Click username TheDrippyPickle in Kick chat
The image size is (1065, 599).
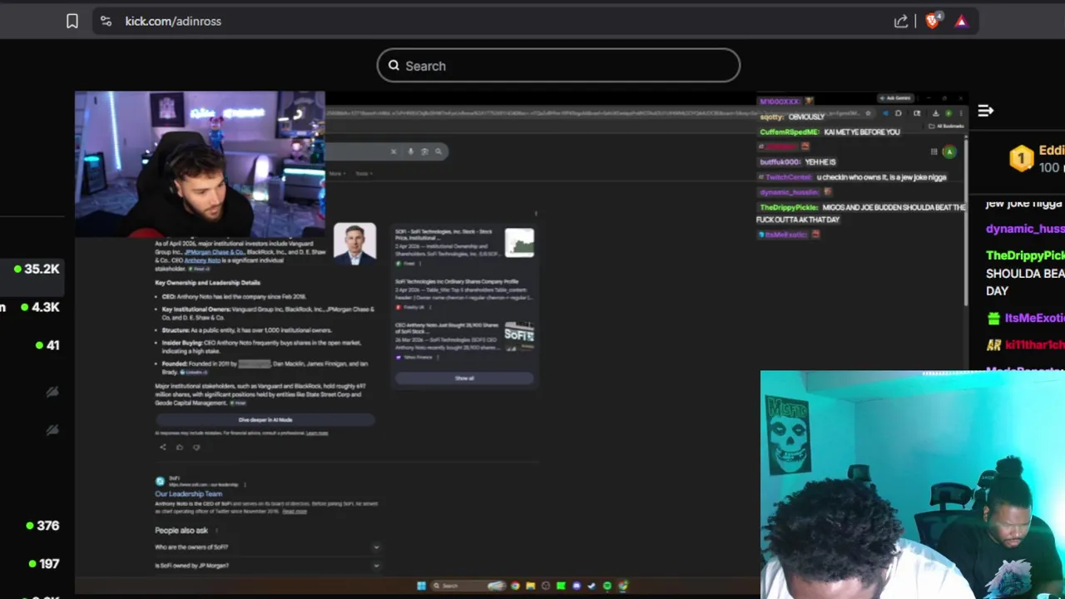1025,255
